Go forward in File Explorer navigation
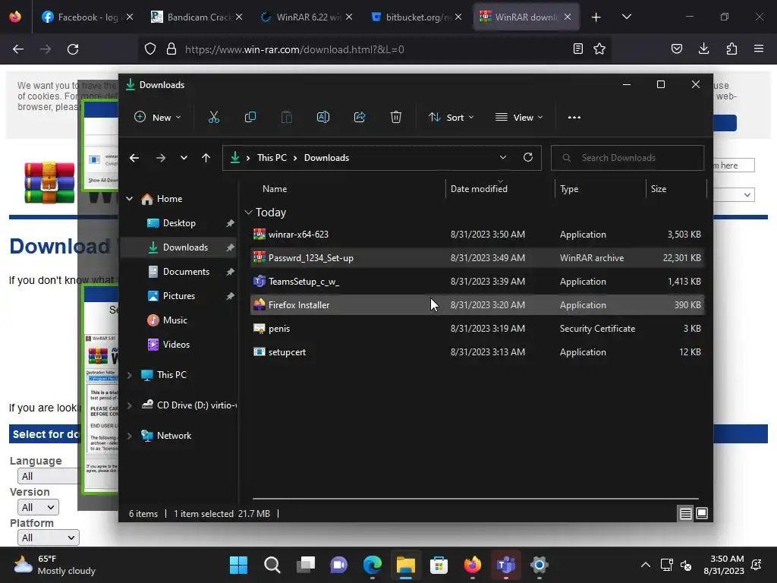 tap(161, 158)
